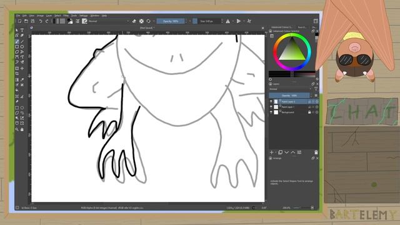This screenshot has height=225, width=400.
Task: Switch to the Advanced Colour Selector tab
Action: 282,27
